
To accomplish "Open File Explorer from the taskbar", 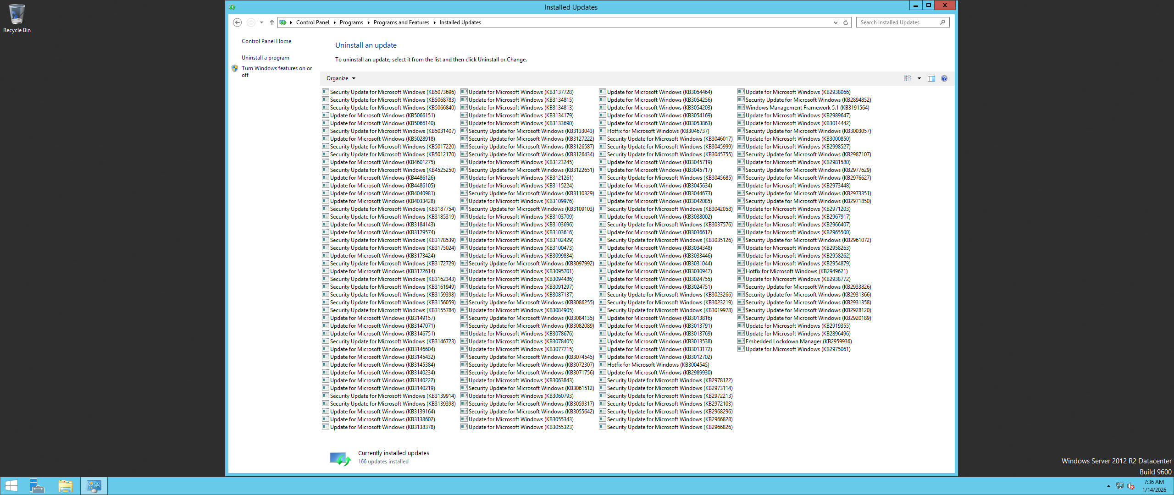I will 66,486.
